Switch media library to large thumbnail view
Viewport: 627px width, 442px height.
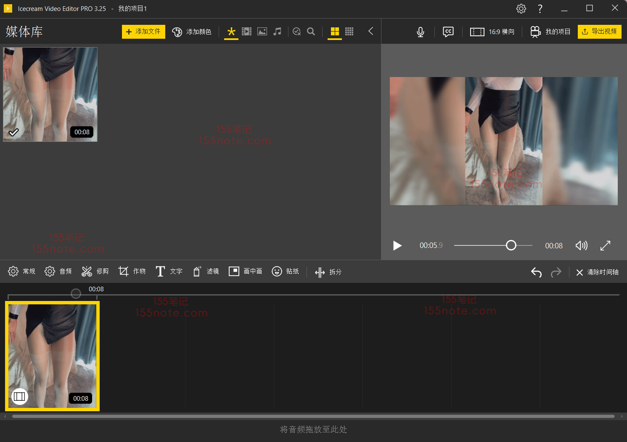tap(335, 32)
